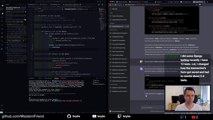Screen dimensions: 213x120
Task: Close the editor find widget
Action: click(x=96, y=9)
